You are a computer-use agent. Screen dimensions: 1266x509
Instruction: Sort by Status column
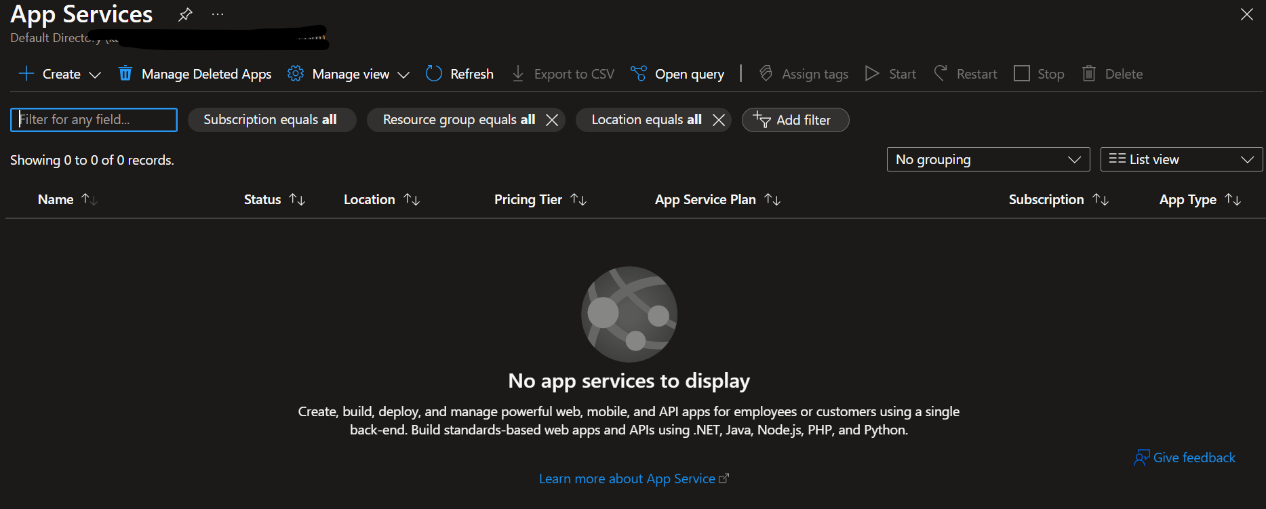[x=275, y=199]
